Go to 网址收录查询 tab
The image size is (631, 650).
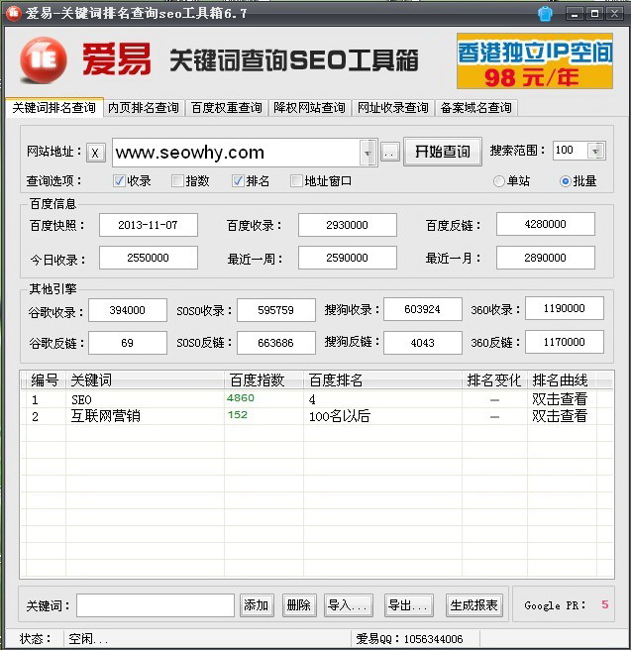point(393,108)
